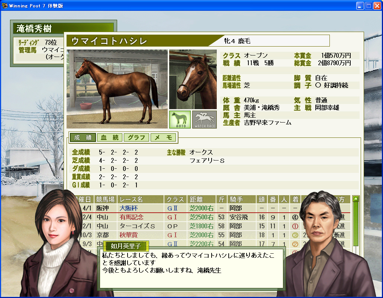Click the 全成績 record row
This screenshot has height=298, width=383.
click(x=105, y=152)
